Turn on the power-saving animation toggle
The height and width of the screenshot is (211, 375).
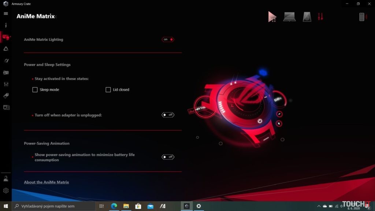pyautogui.click(x=168, y=157)
